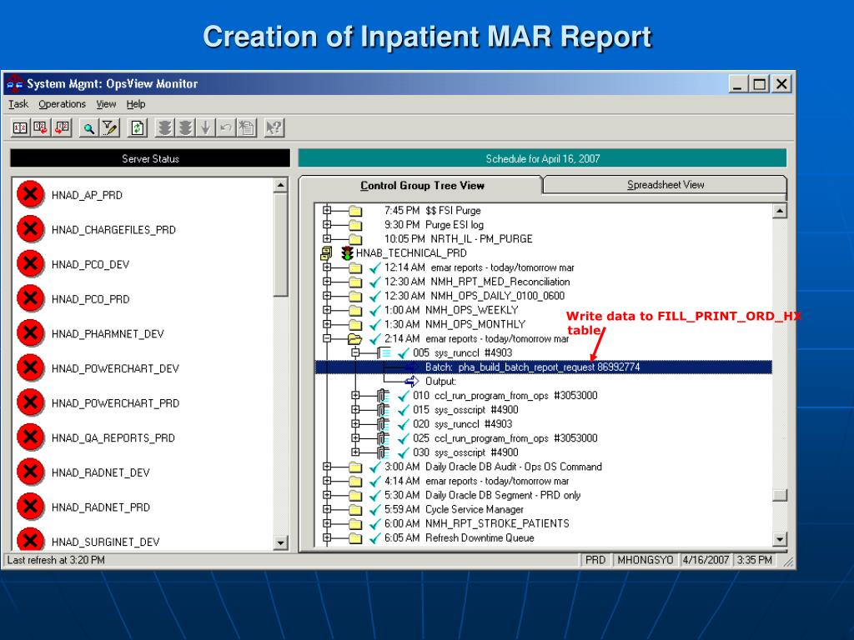
Task: Collapse the 005 sys_runccl #4903 node
Action: [356, 352]
